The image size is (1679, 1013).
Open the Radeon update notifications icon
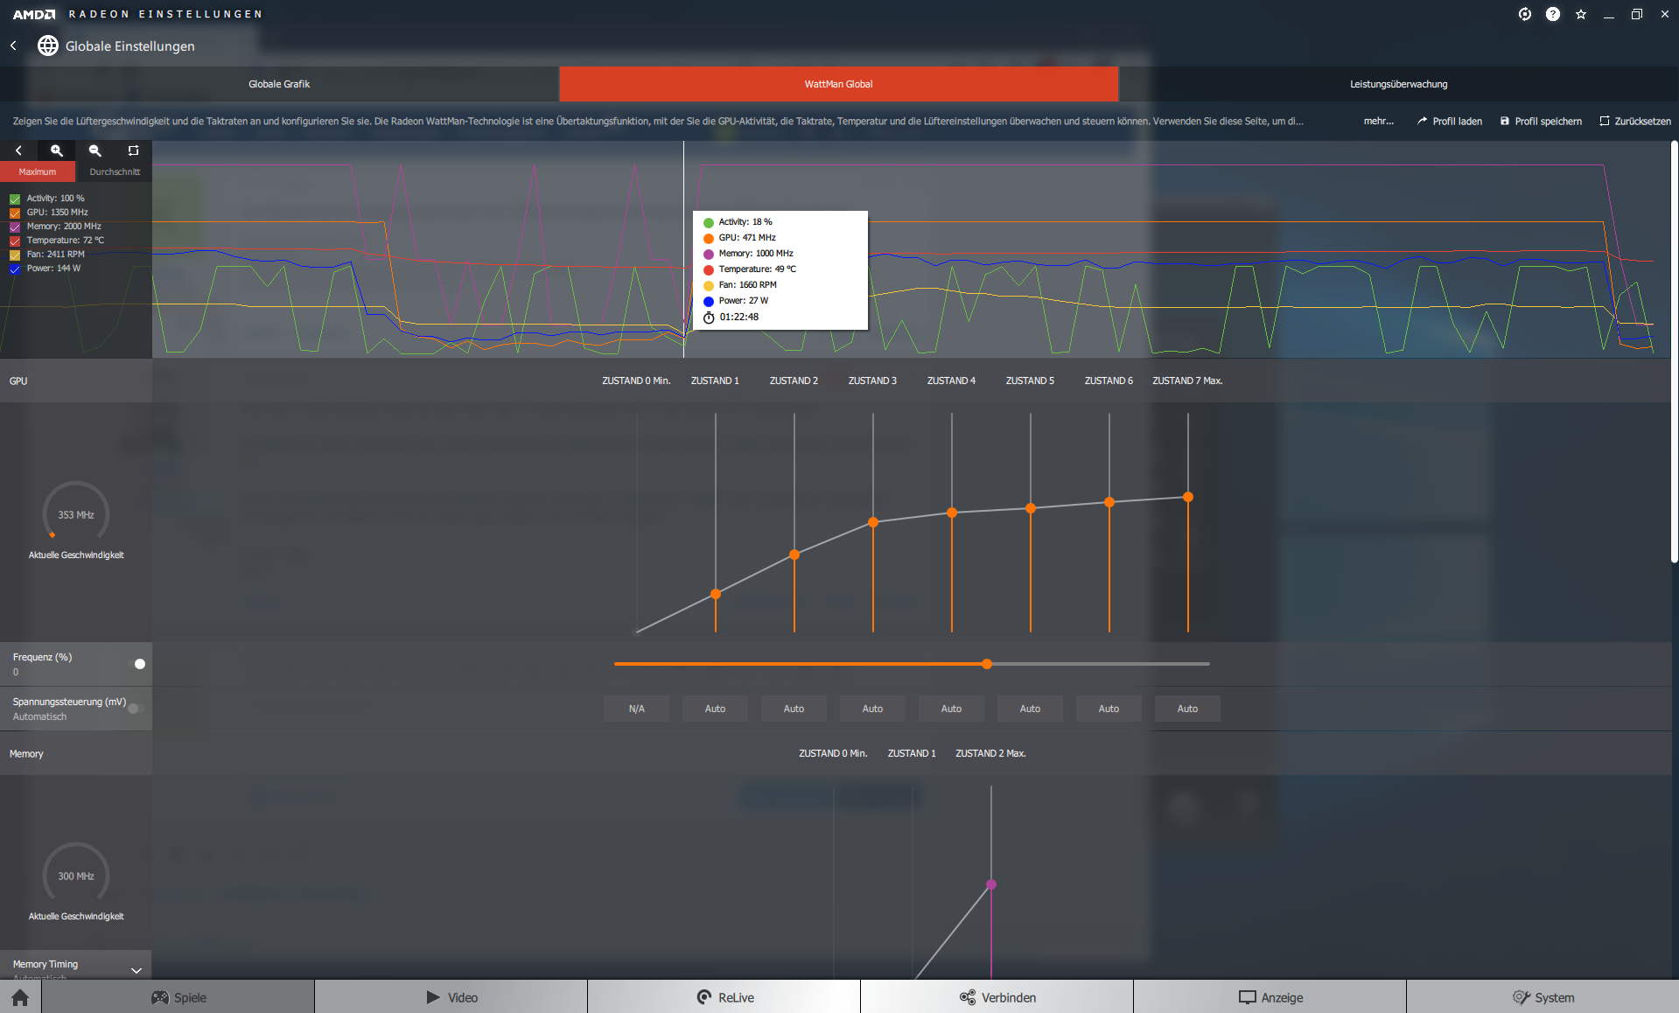tap(1525, 14)
